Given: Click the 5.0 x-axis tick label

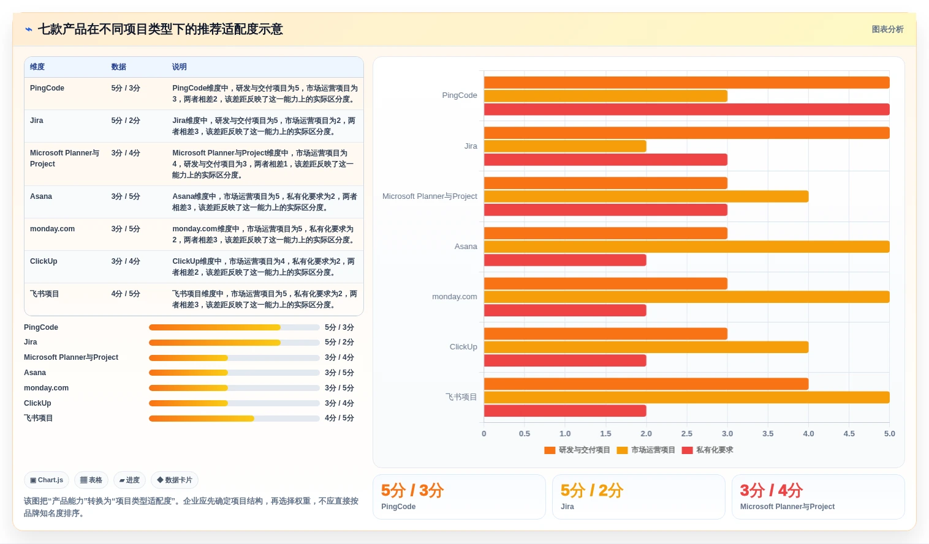Looking at the screenshot, I should coord(889,434).
